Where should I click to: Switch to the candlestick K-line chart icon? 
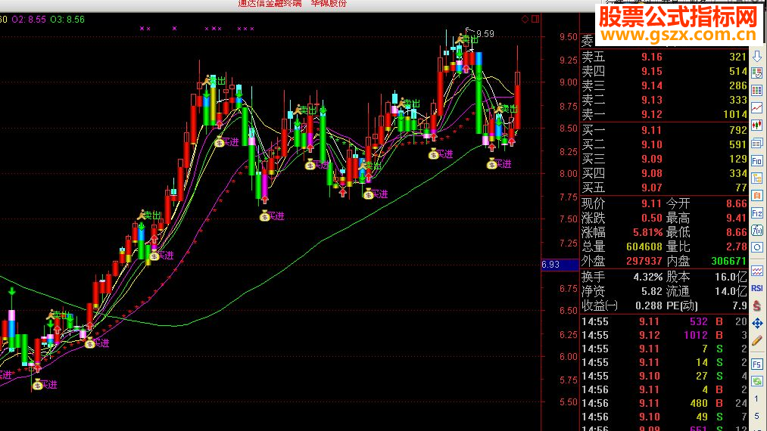tap(756, 125)
